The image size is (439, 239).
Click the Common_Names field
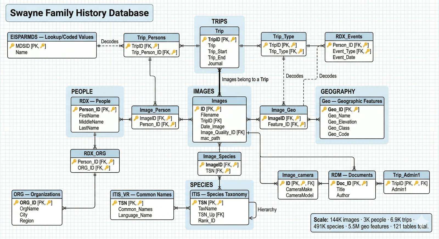coord(135,209)
